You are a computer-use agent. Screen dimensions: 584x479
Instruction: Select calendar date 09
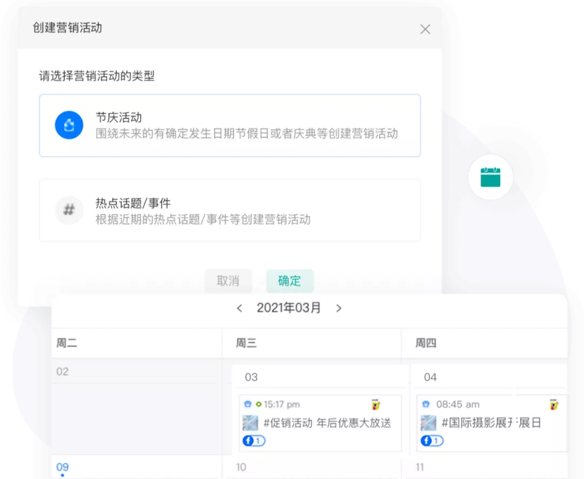[x=62, y=467]
